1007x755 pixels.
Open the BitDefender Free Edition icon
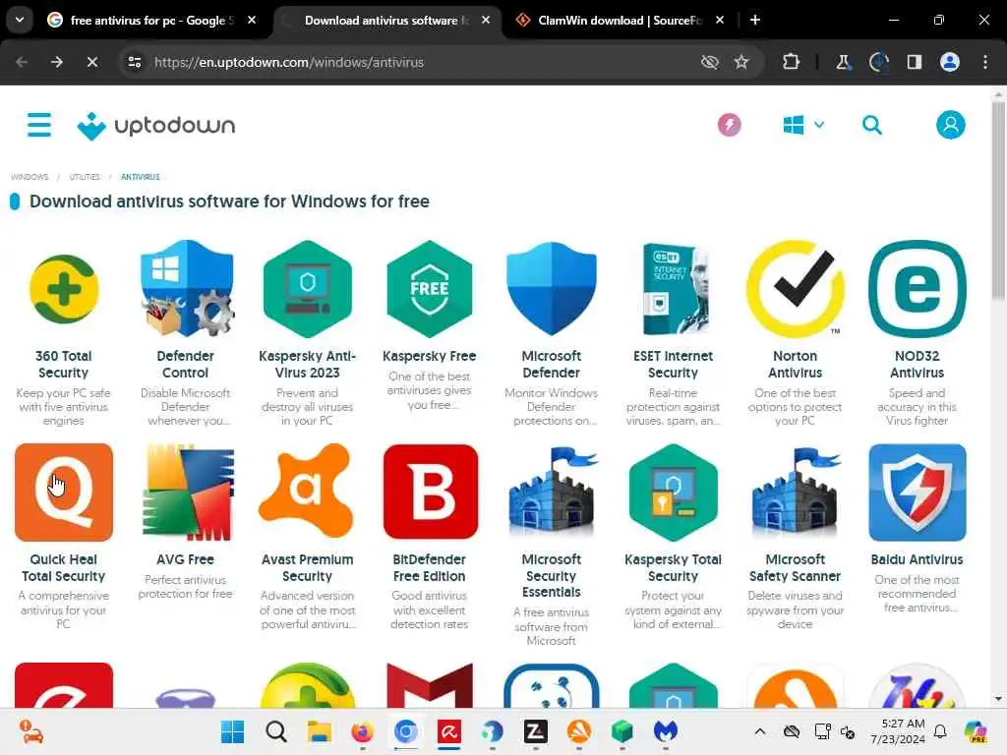[431, 493]
